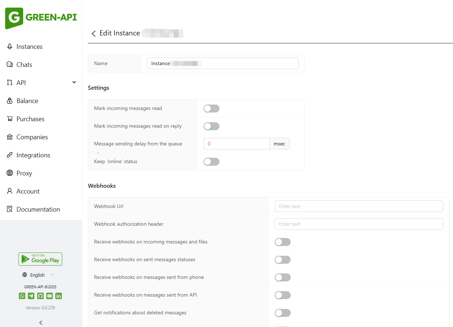Open the Instances menu item
Viewport: 453px width, 327px height.
coord(29,47)
